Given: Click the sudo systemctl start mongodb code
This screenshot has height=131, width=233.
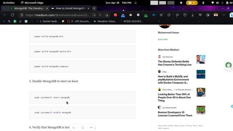Looking at the screenshot, I should tap(82, 98).
